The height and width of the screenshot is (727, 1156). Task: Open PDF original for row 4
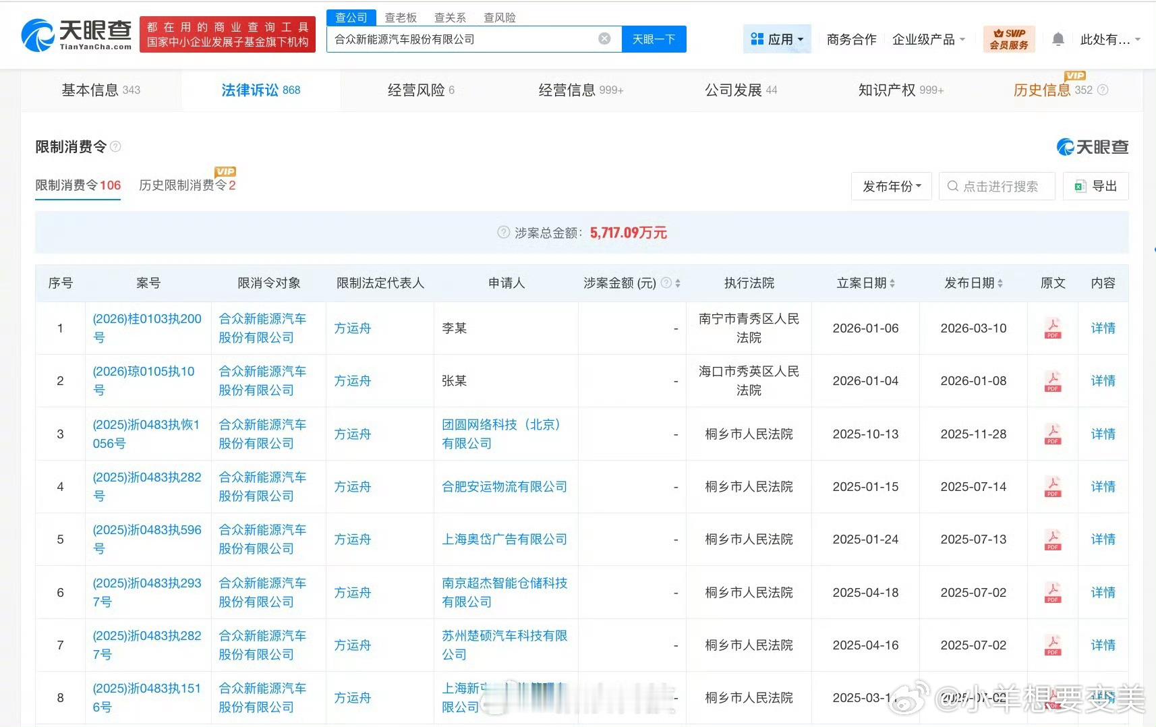point(1052,486)
